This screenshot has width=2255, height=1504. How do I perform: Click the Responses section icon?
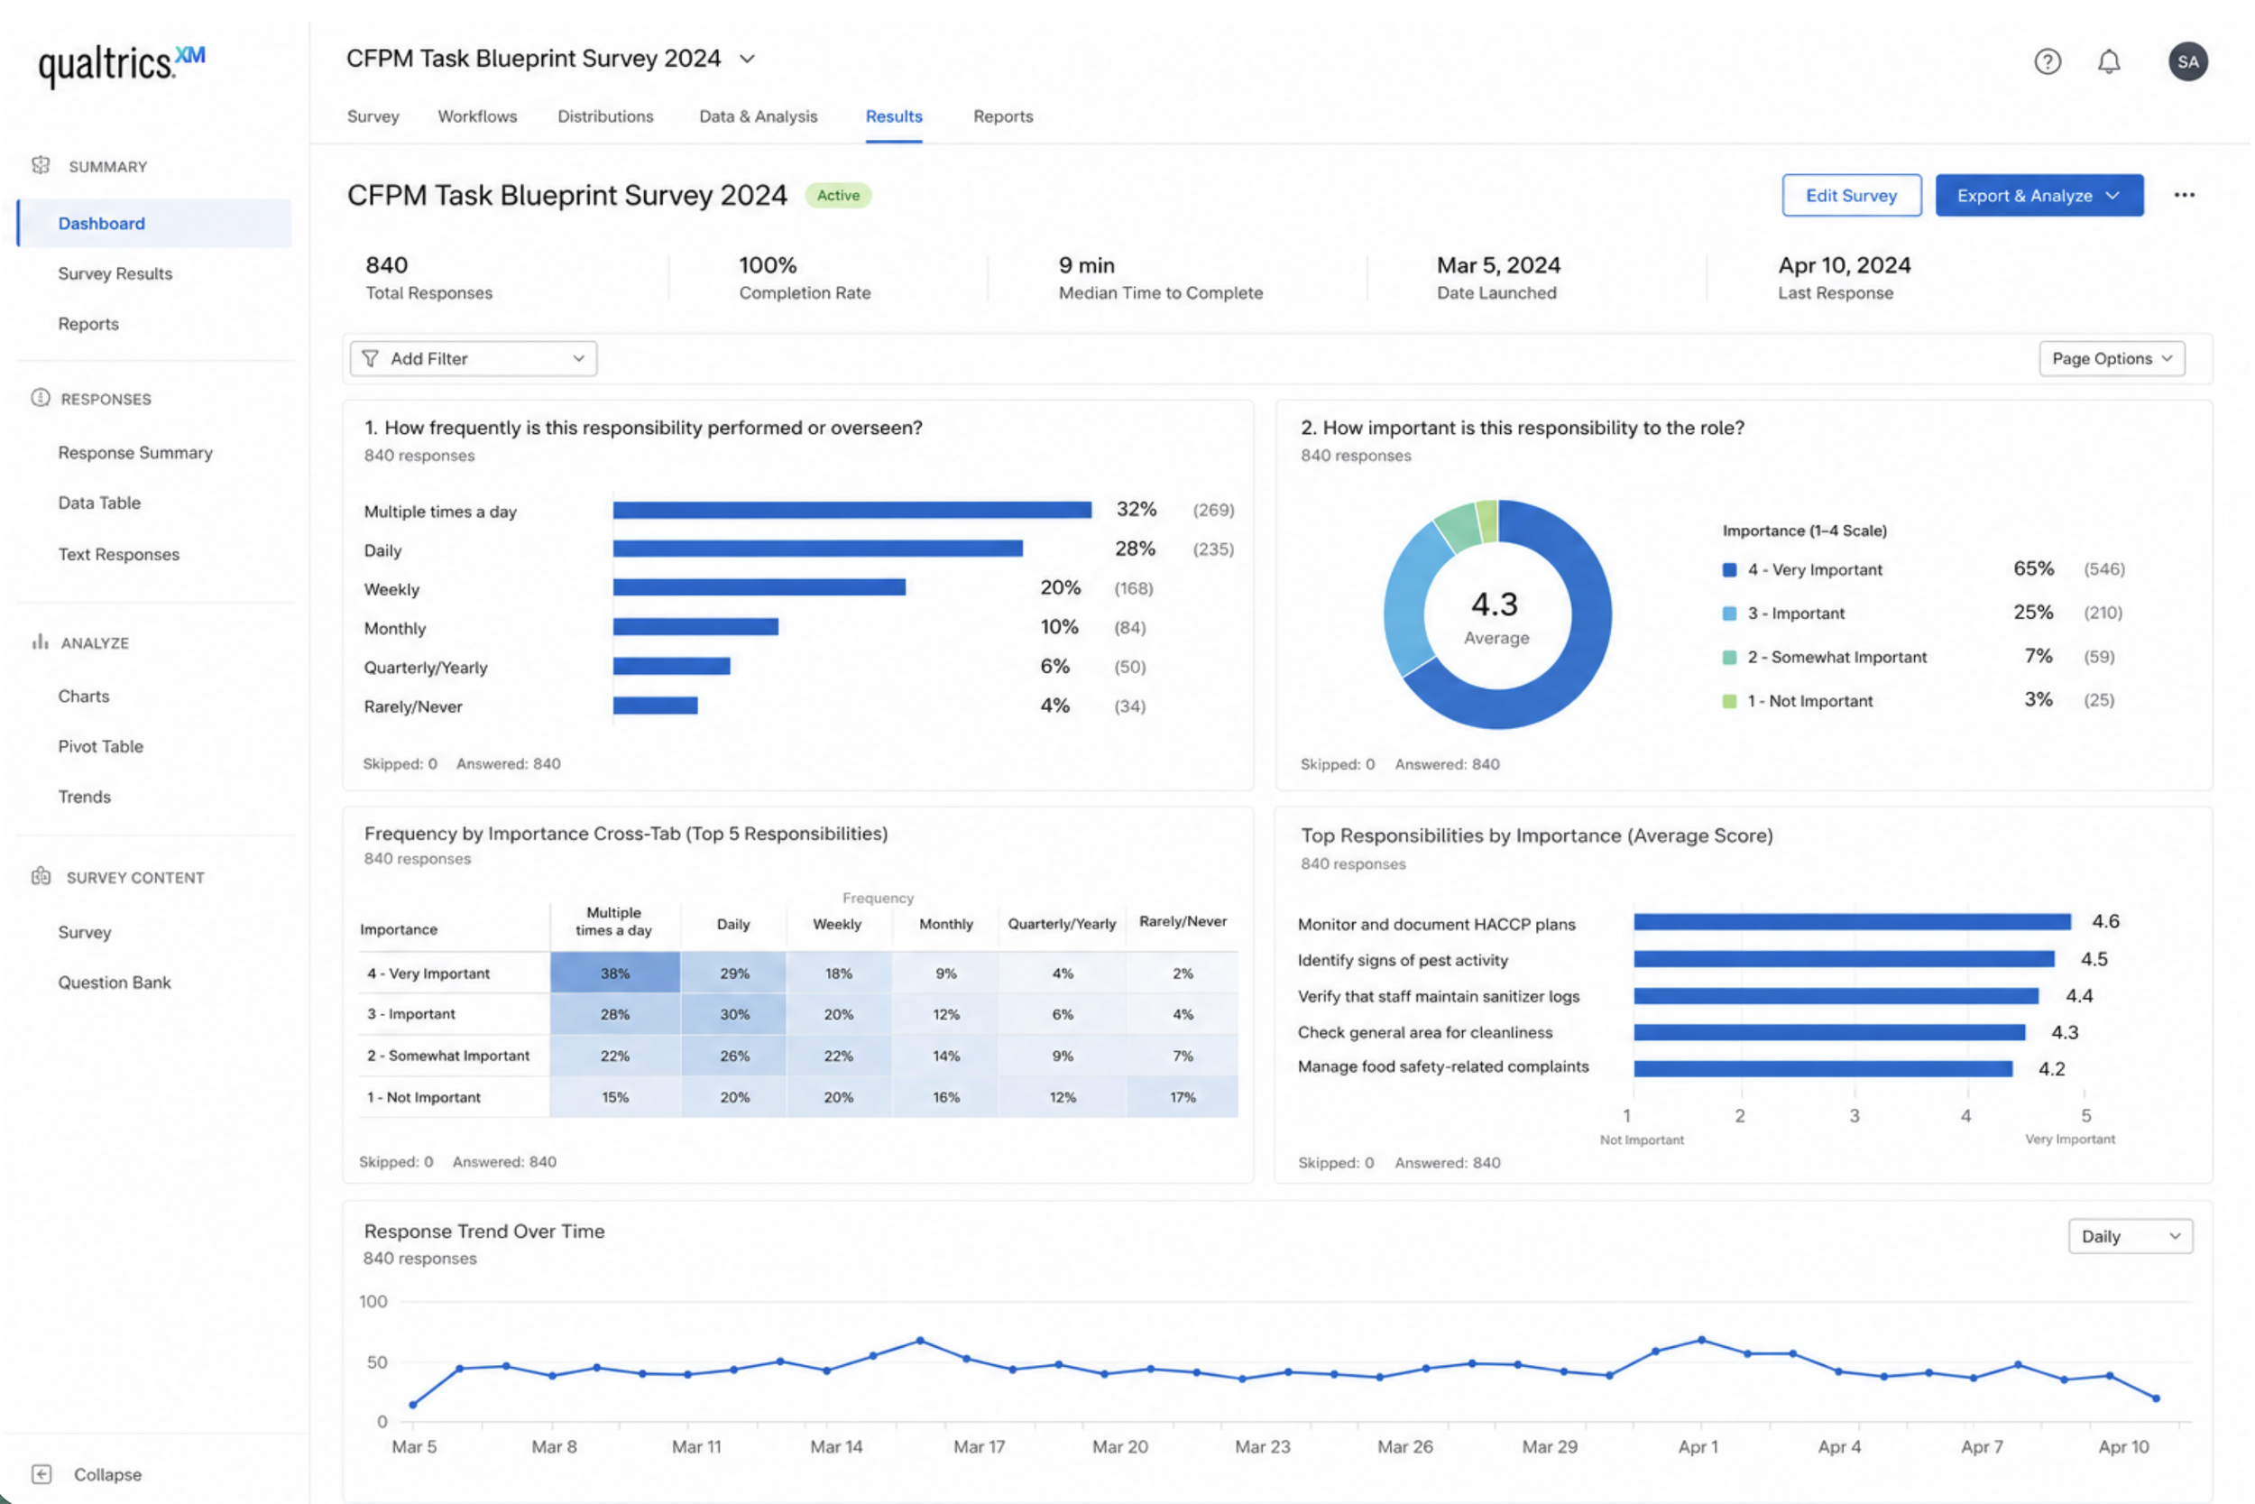pyautogui.click(x=41, y=397)
